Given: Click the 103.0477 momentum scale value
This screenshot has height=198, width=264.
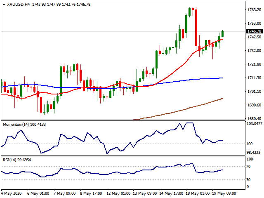Looking at the screenshot, I should pos(255,124).
